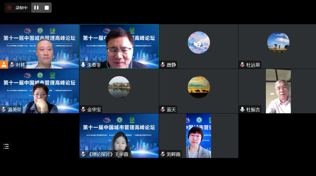Click the 温美荣 name label
Screen dimensions: 316x176
[14, 110]
